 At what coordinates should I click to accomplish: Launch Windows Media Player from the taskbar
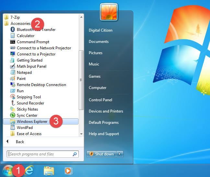pyautogui.click(x=68, y=171)
